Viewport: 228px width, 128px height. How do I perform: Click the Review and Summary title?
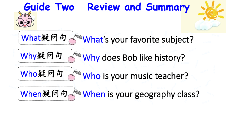coord(138,7)
